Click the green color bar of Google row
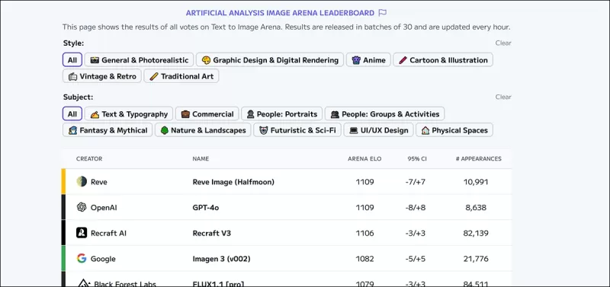 [x=63, y=259]
